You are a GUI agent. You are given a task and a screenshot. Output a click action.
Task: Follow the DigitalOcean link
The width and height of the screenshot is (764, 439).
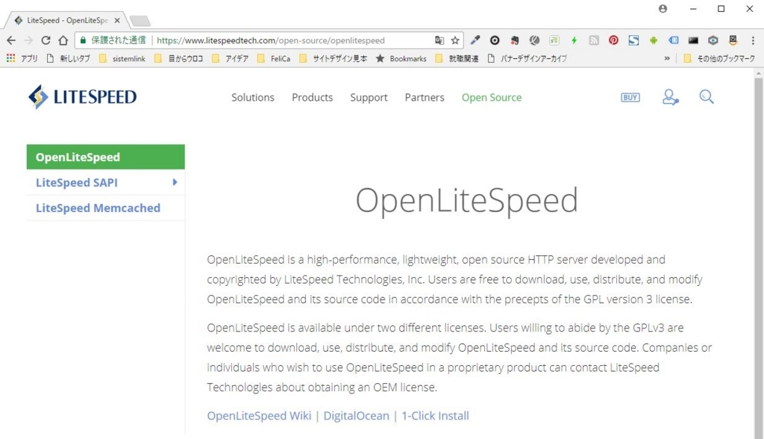click(x=356, y=416)
